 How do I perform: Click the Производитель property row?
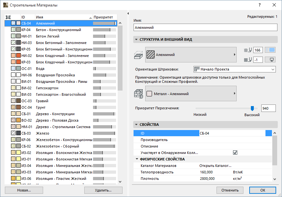pyautogui.click(x=203, y=140)
